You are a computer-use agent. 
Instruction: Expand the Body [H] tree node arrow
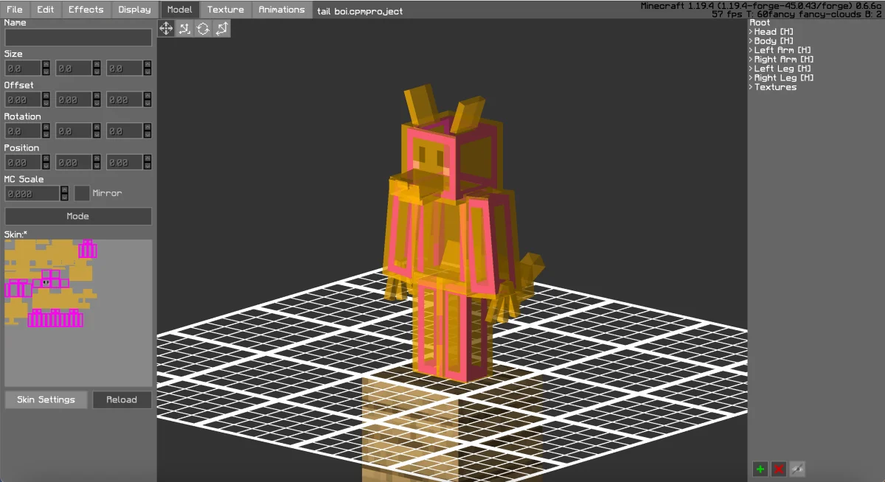pos(751,41)
